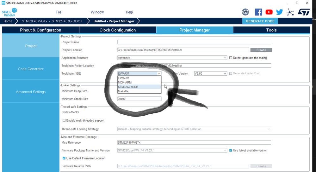Click Untitled - Project Manager breadcrumb

pos(114,21)
